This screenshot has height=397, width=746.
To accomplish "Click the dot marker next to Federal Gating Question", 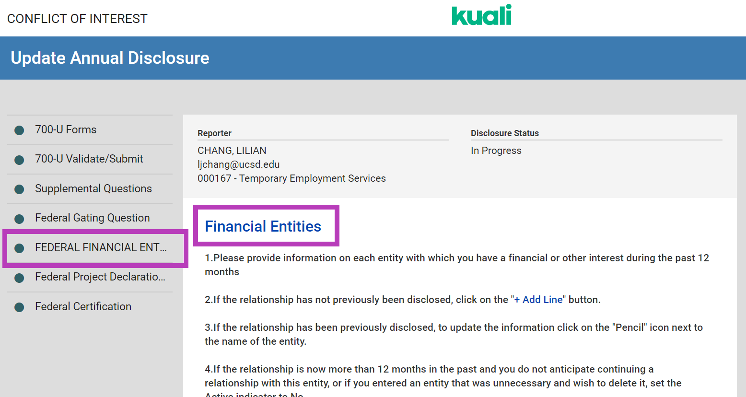I will pos(19,218).
